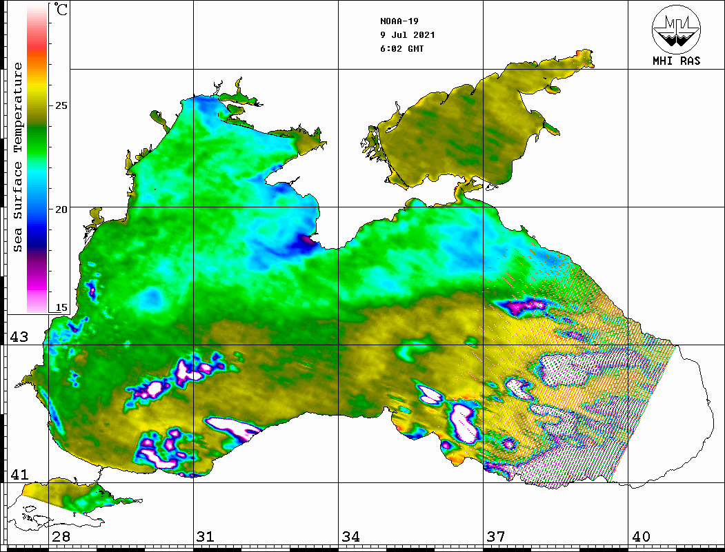Click the '25' tick label on the scale
Viewport: 725px width, 552px height.
pyautogui.click(x=61, y=105)
